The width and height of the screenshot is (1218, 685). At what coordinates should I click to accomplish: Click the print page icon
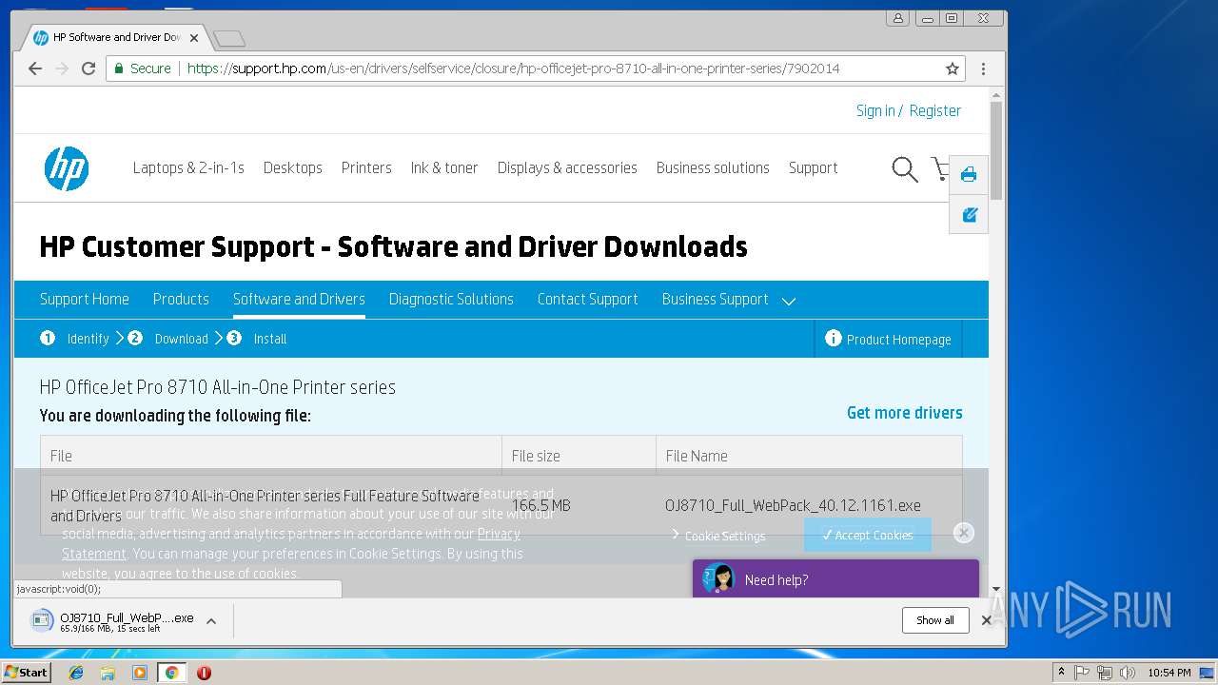point(969,175)
